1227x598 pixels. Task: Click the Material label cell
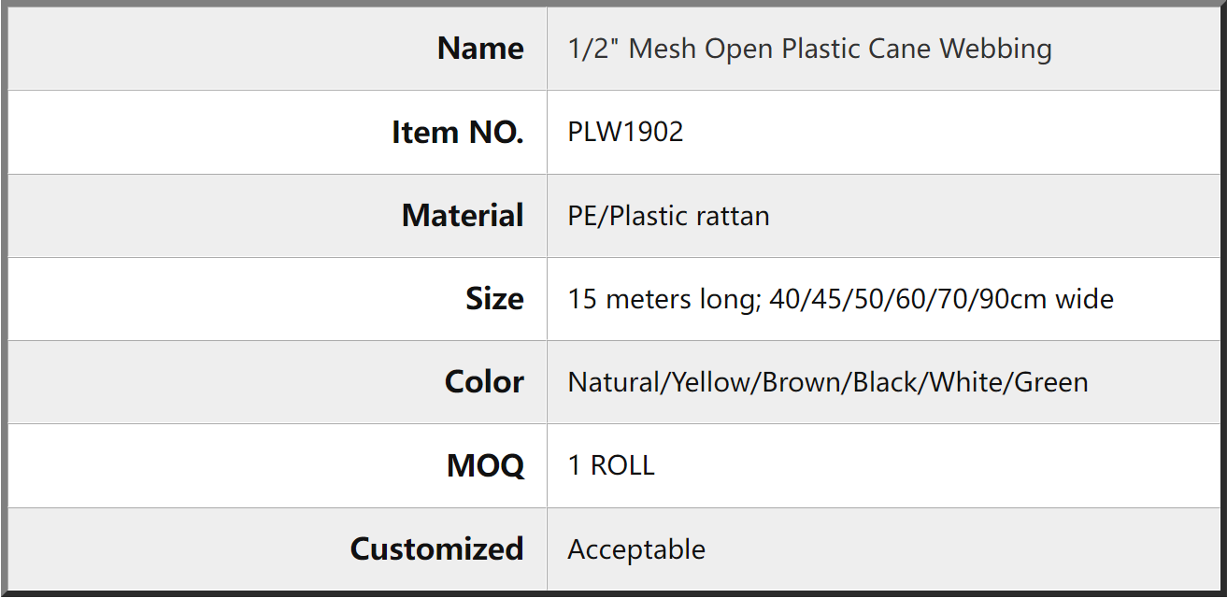[278, 216]
